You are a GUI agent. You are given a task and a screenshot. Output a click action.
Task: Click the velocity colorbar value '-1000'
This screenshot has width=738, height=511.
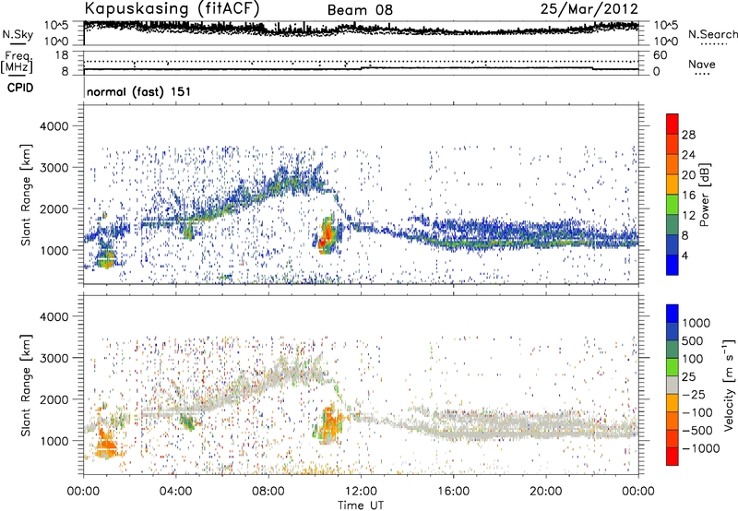(x=701, y=448)
